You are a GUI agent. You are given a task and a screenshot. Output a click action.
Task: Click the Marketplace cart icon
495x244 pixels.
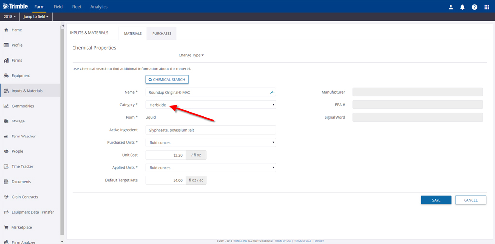click(6, 227)
